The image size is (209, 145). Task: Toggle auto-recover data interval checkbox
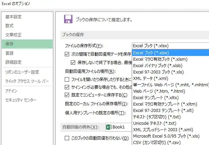point(67,54)
